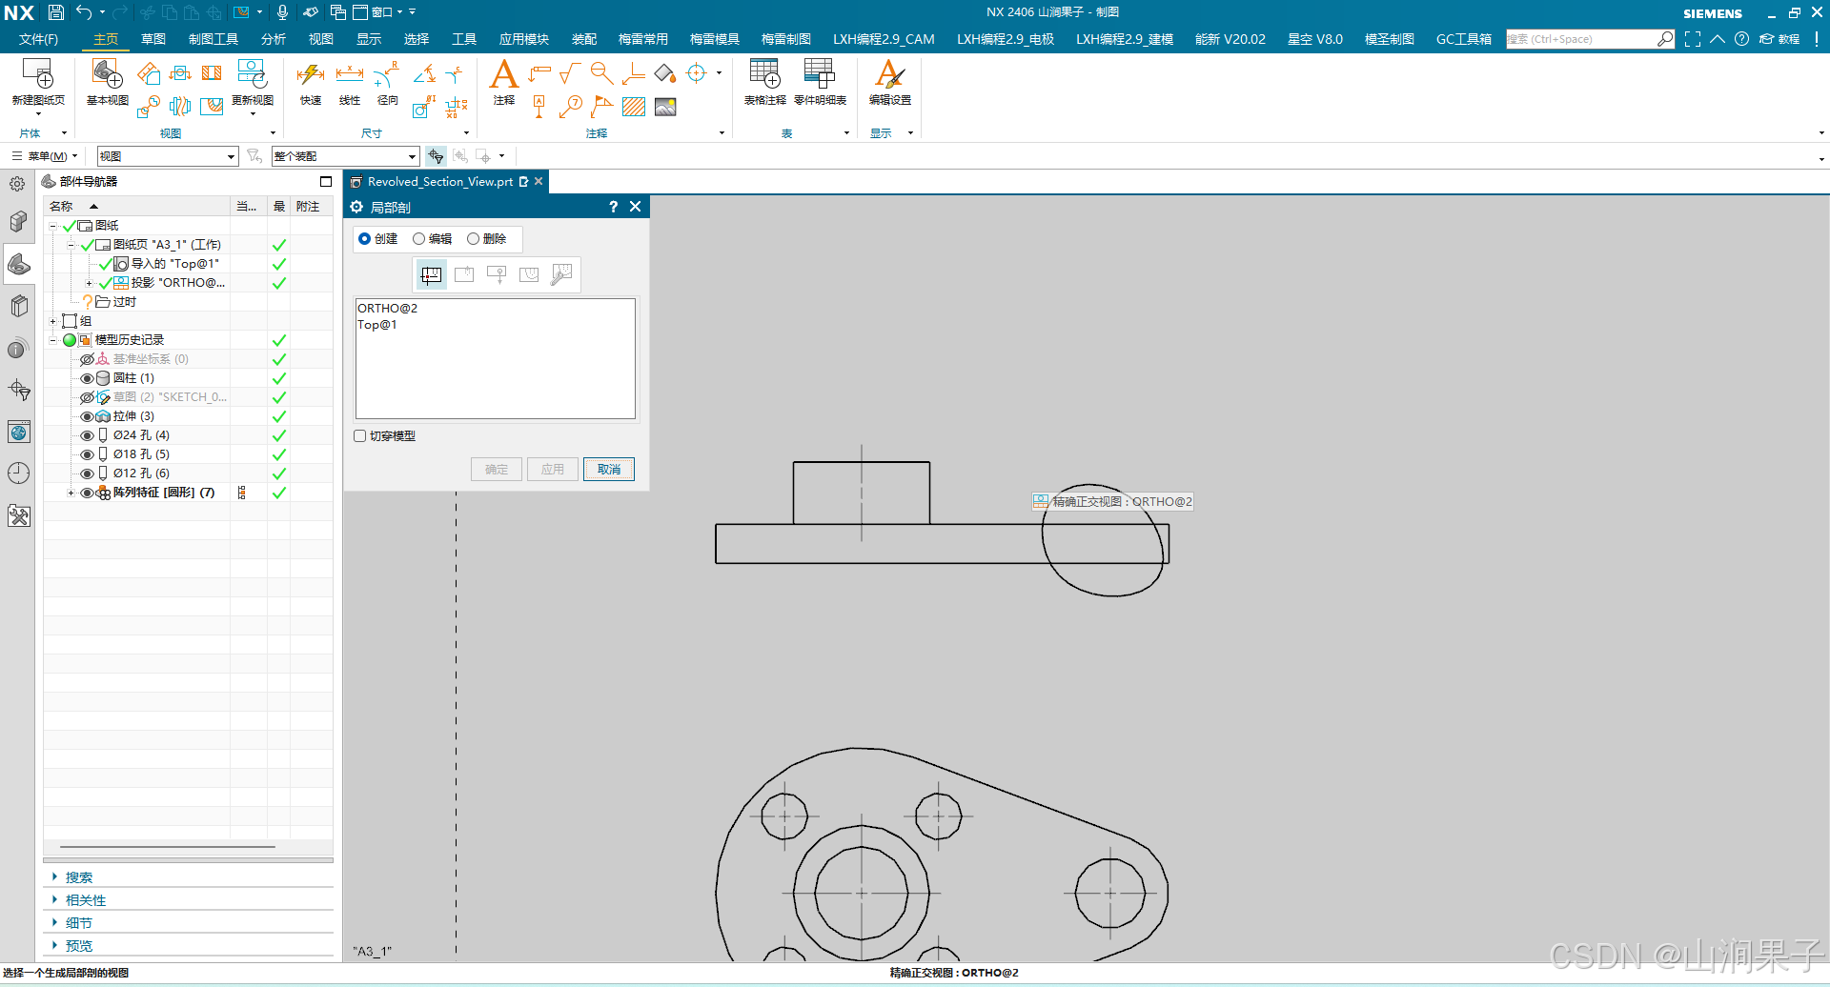Open the 整个装配 scope dropdown
The height and width of the screenshot is (987, 1830).
(345, 156)
